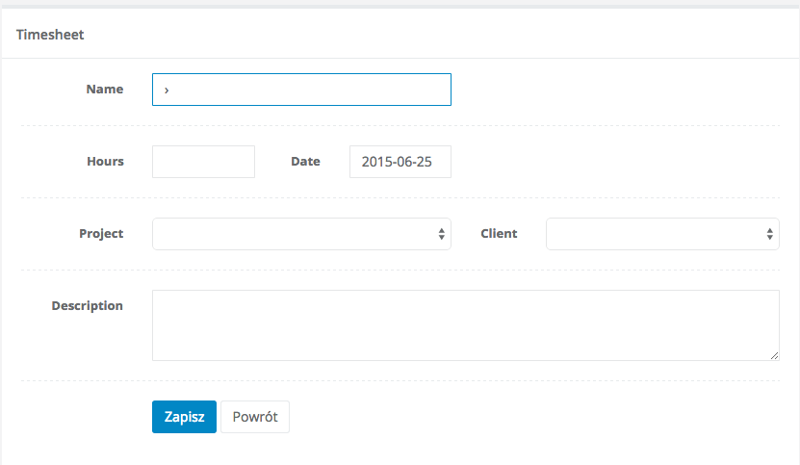Click the up-down arrows of Project select
This screenshot has height=465, width=800.
(x=442, y=234)
